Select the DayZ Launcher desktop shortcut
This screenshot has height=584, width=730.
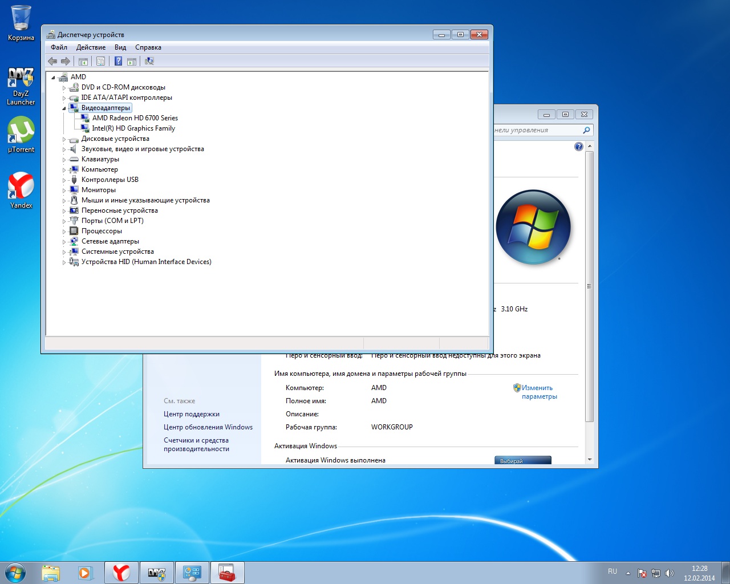(x=21, y=86)
